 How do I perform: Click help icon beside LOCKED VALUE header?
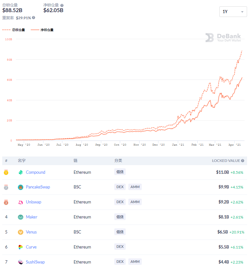[x=243, y=161]
